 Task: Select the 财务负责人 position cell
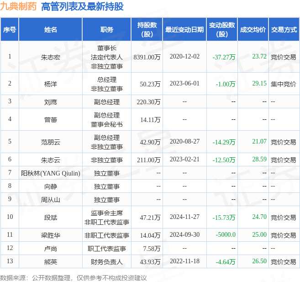(x=106, y=262)
